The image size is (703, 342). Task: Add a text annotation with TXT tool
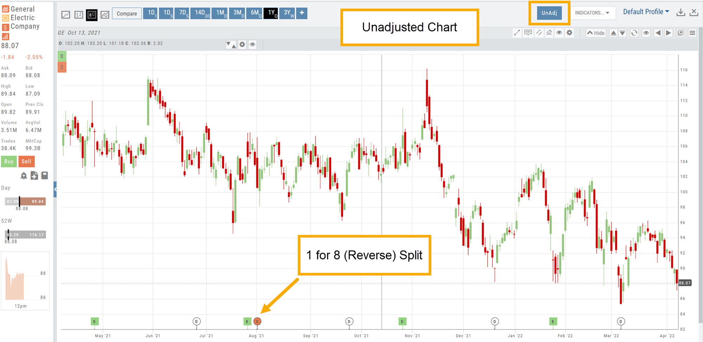point(528,33)
